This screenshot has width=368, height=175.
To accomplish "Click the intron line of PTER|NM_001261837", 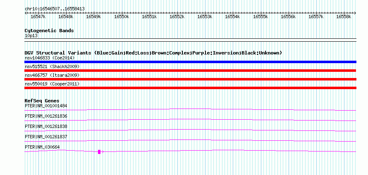I will click(190, 140).
